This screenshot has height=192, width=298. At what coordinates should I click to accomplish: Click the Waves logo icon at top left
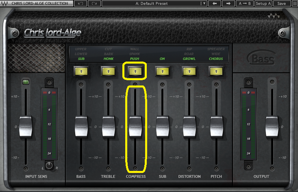pyautogui.click(x=4, y=4)
